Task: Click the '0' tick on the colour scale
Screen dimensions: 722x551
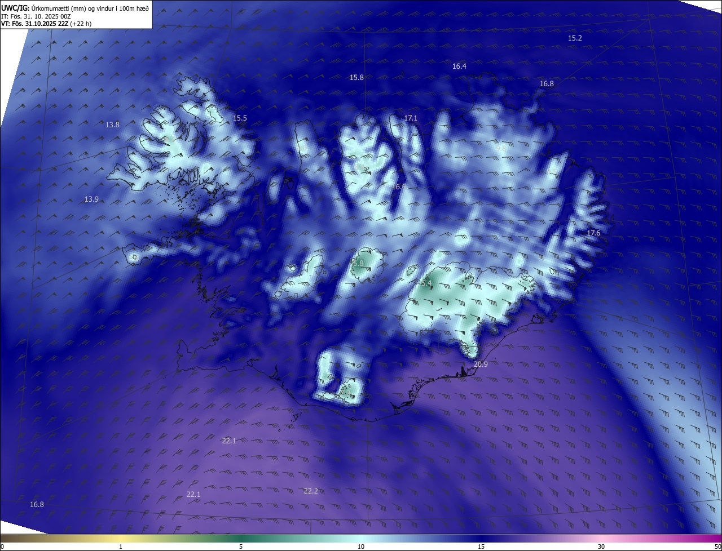Action: tap(2, 547)
